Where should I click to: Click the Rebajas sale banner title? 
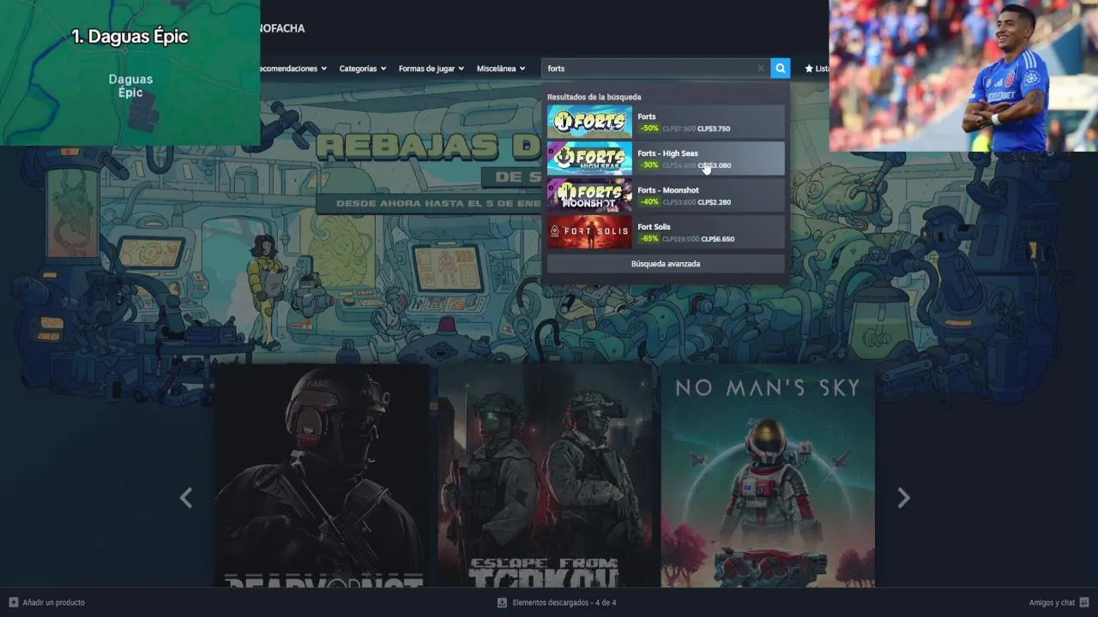click(427, 147)
